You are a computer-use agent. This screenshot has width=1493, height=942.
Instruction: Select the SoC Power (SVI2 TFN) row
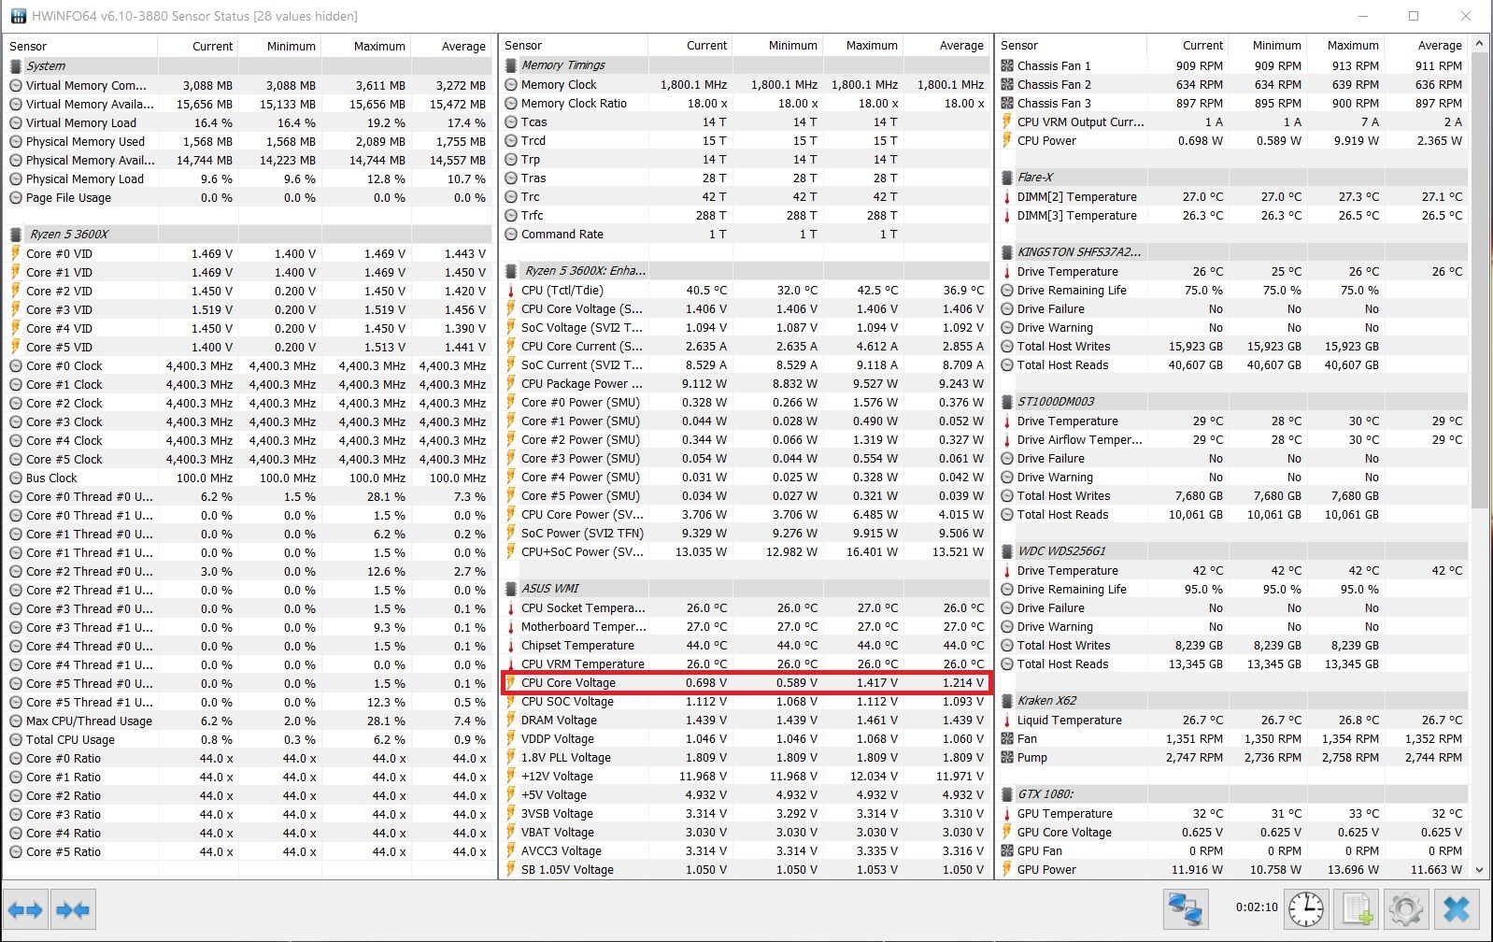(746, 534)
